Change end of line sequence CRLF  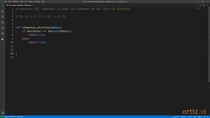pos(195,117)
